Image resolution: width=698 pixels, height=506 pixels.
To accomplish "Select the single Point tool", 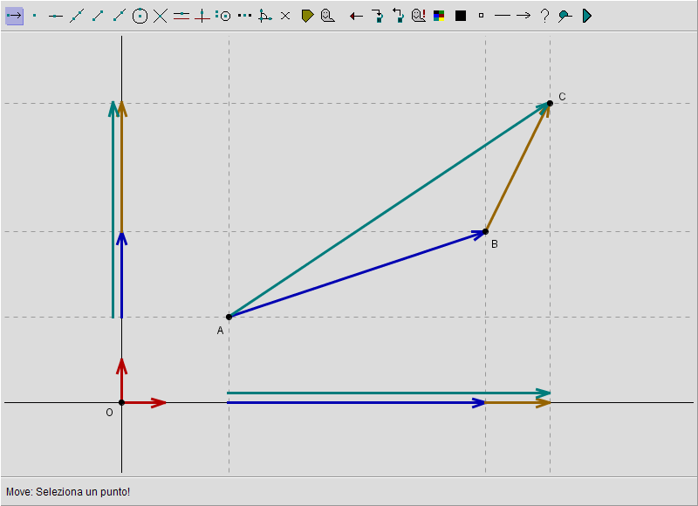I will [x=35, y=16].
